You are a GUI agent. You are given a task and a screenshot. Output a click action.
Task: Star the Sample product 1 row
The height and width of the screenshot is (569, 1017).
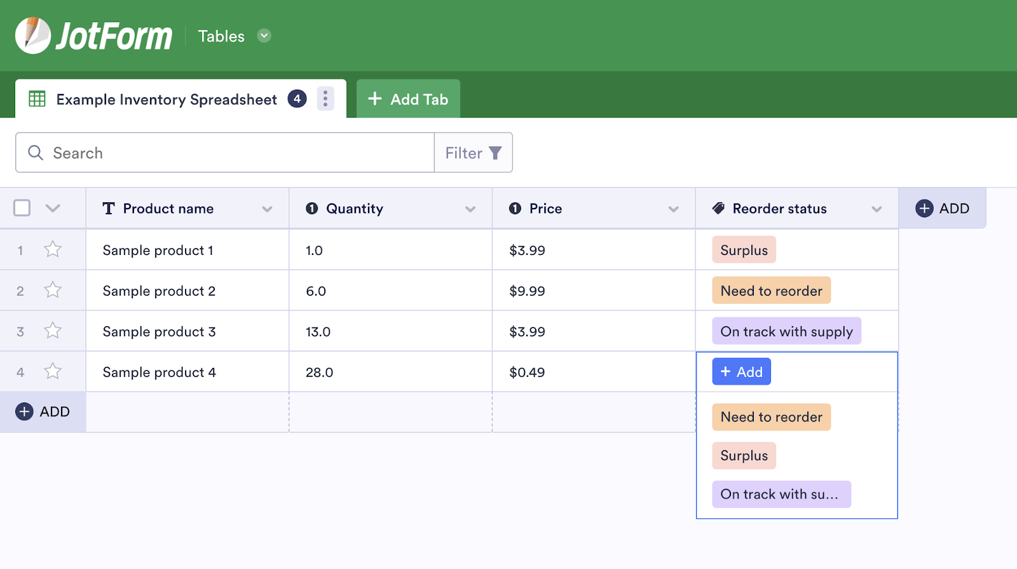click(53, 249)
